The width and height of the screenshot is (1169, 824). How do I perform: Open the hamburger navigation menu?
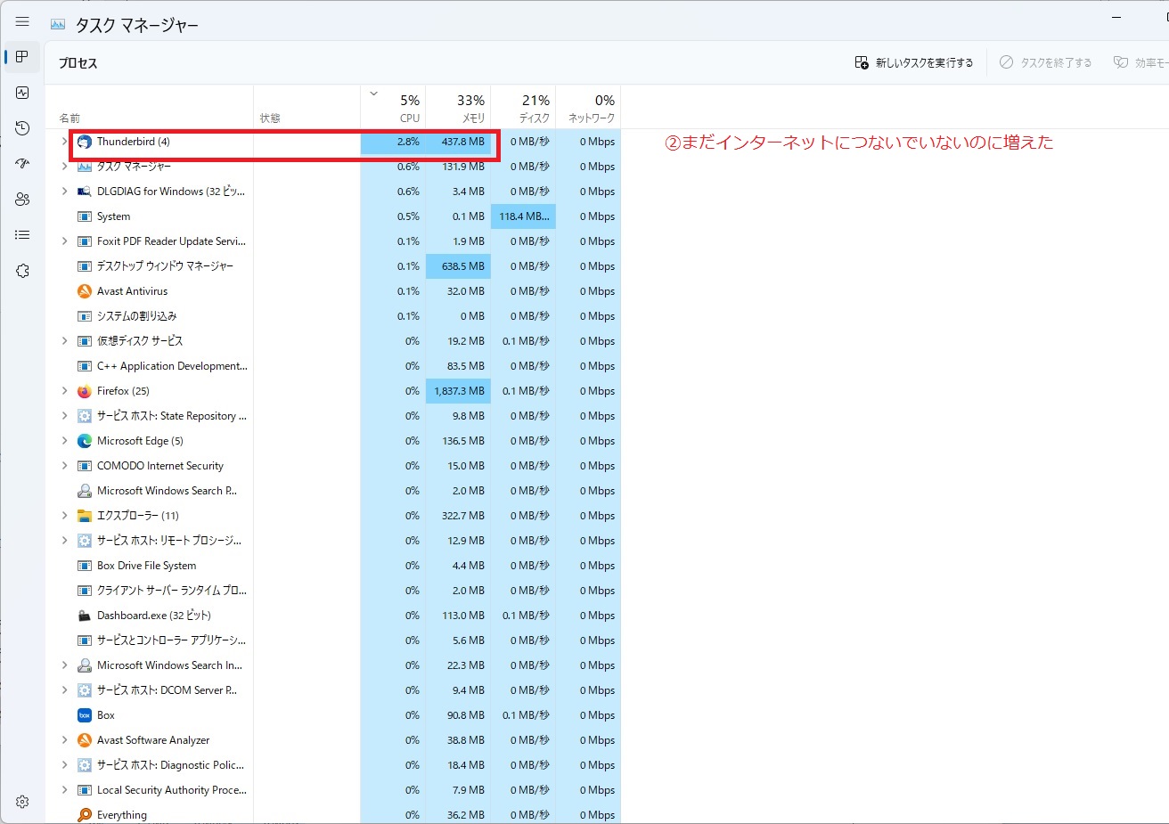(22, 22)
